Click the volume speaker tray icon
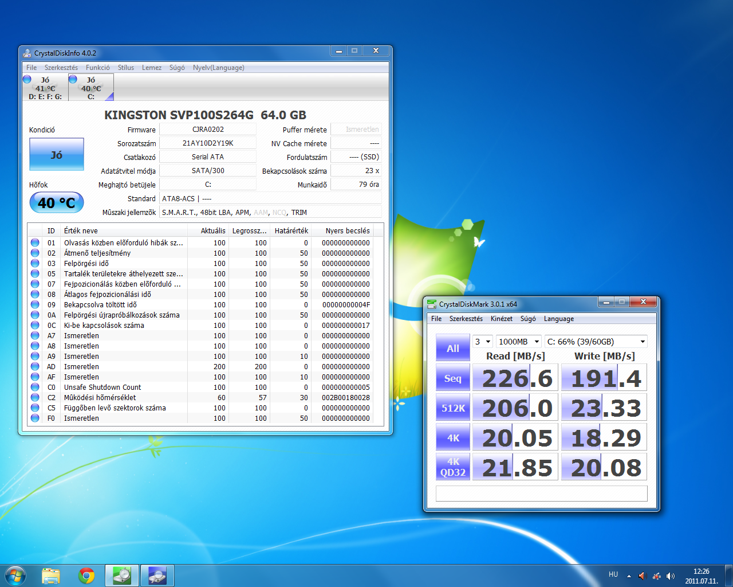 (x=671, y=576)
